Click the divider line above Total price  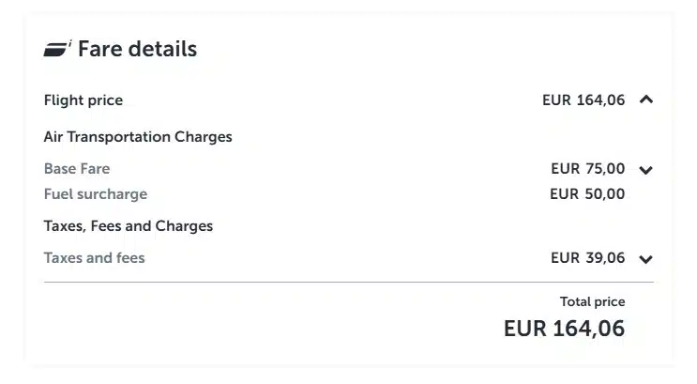click(348, 282)
